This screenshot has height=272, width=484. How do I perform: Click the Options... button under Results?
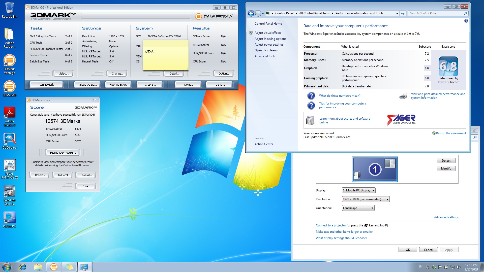(224, 74)
